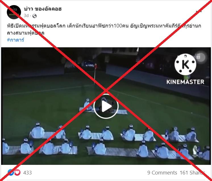Click the red heart Love reaction icon
Viewport: 212px width, 181px height.
tap(17, 173)
